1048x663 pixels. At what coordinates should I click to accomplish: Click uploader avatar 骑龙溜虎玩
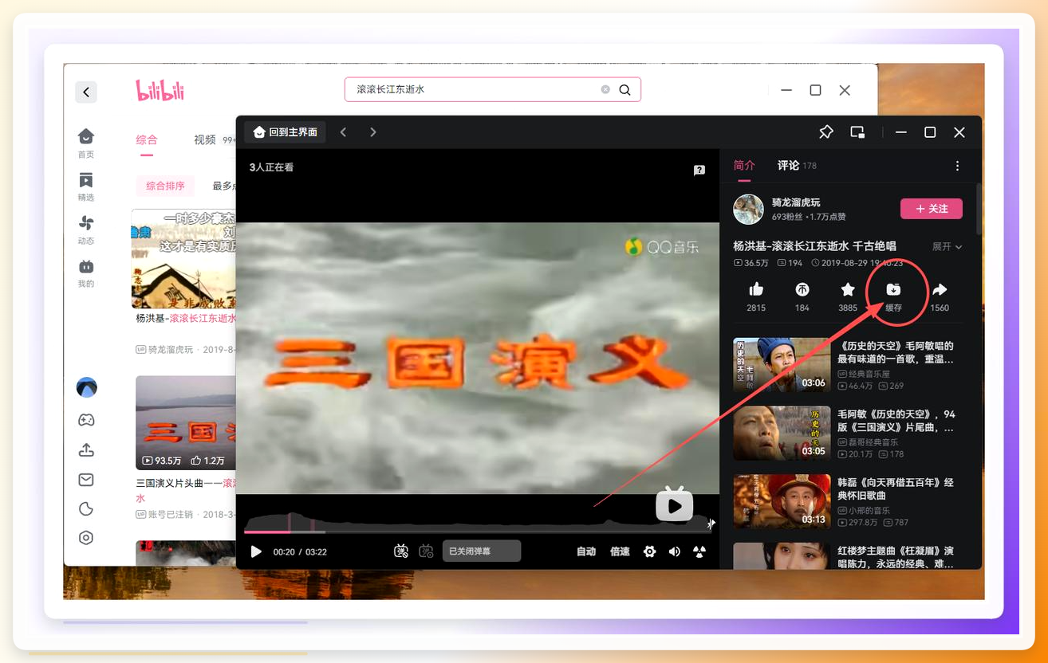[748, 209]
